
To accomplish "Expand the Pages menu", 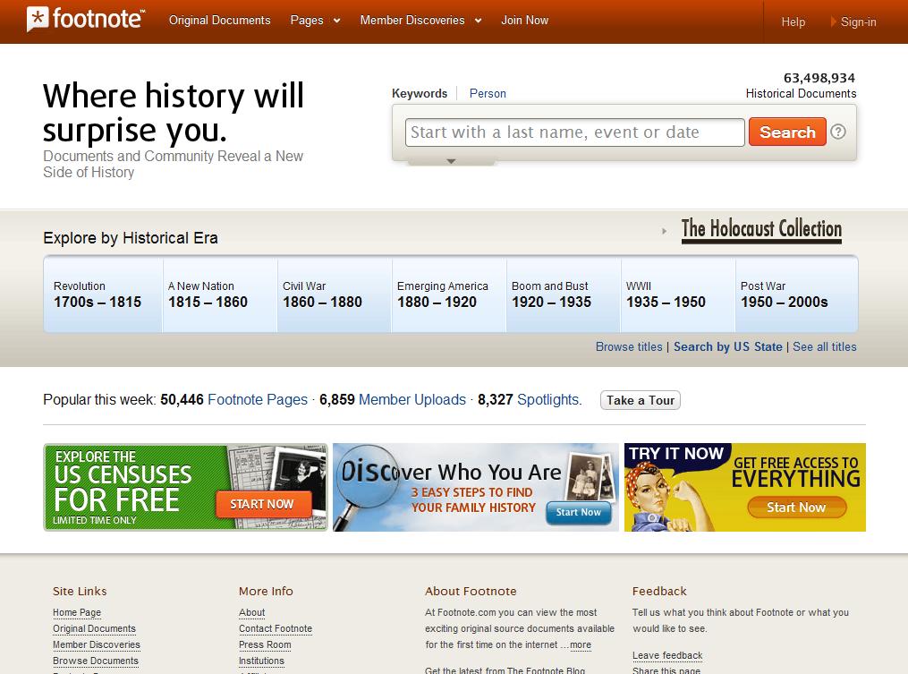I will coord(315,21).
